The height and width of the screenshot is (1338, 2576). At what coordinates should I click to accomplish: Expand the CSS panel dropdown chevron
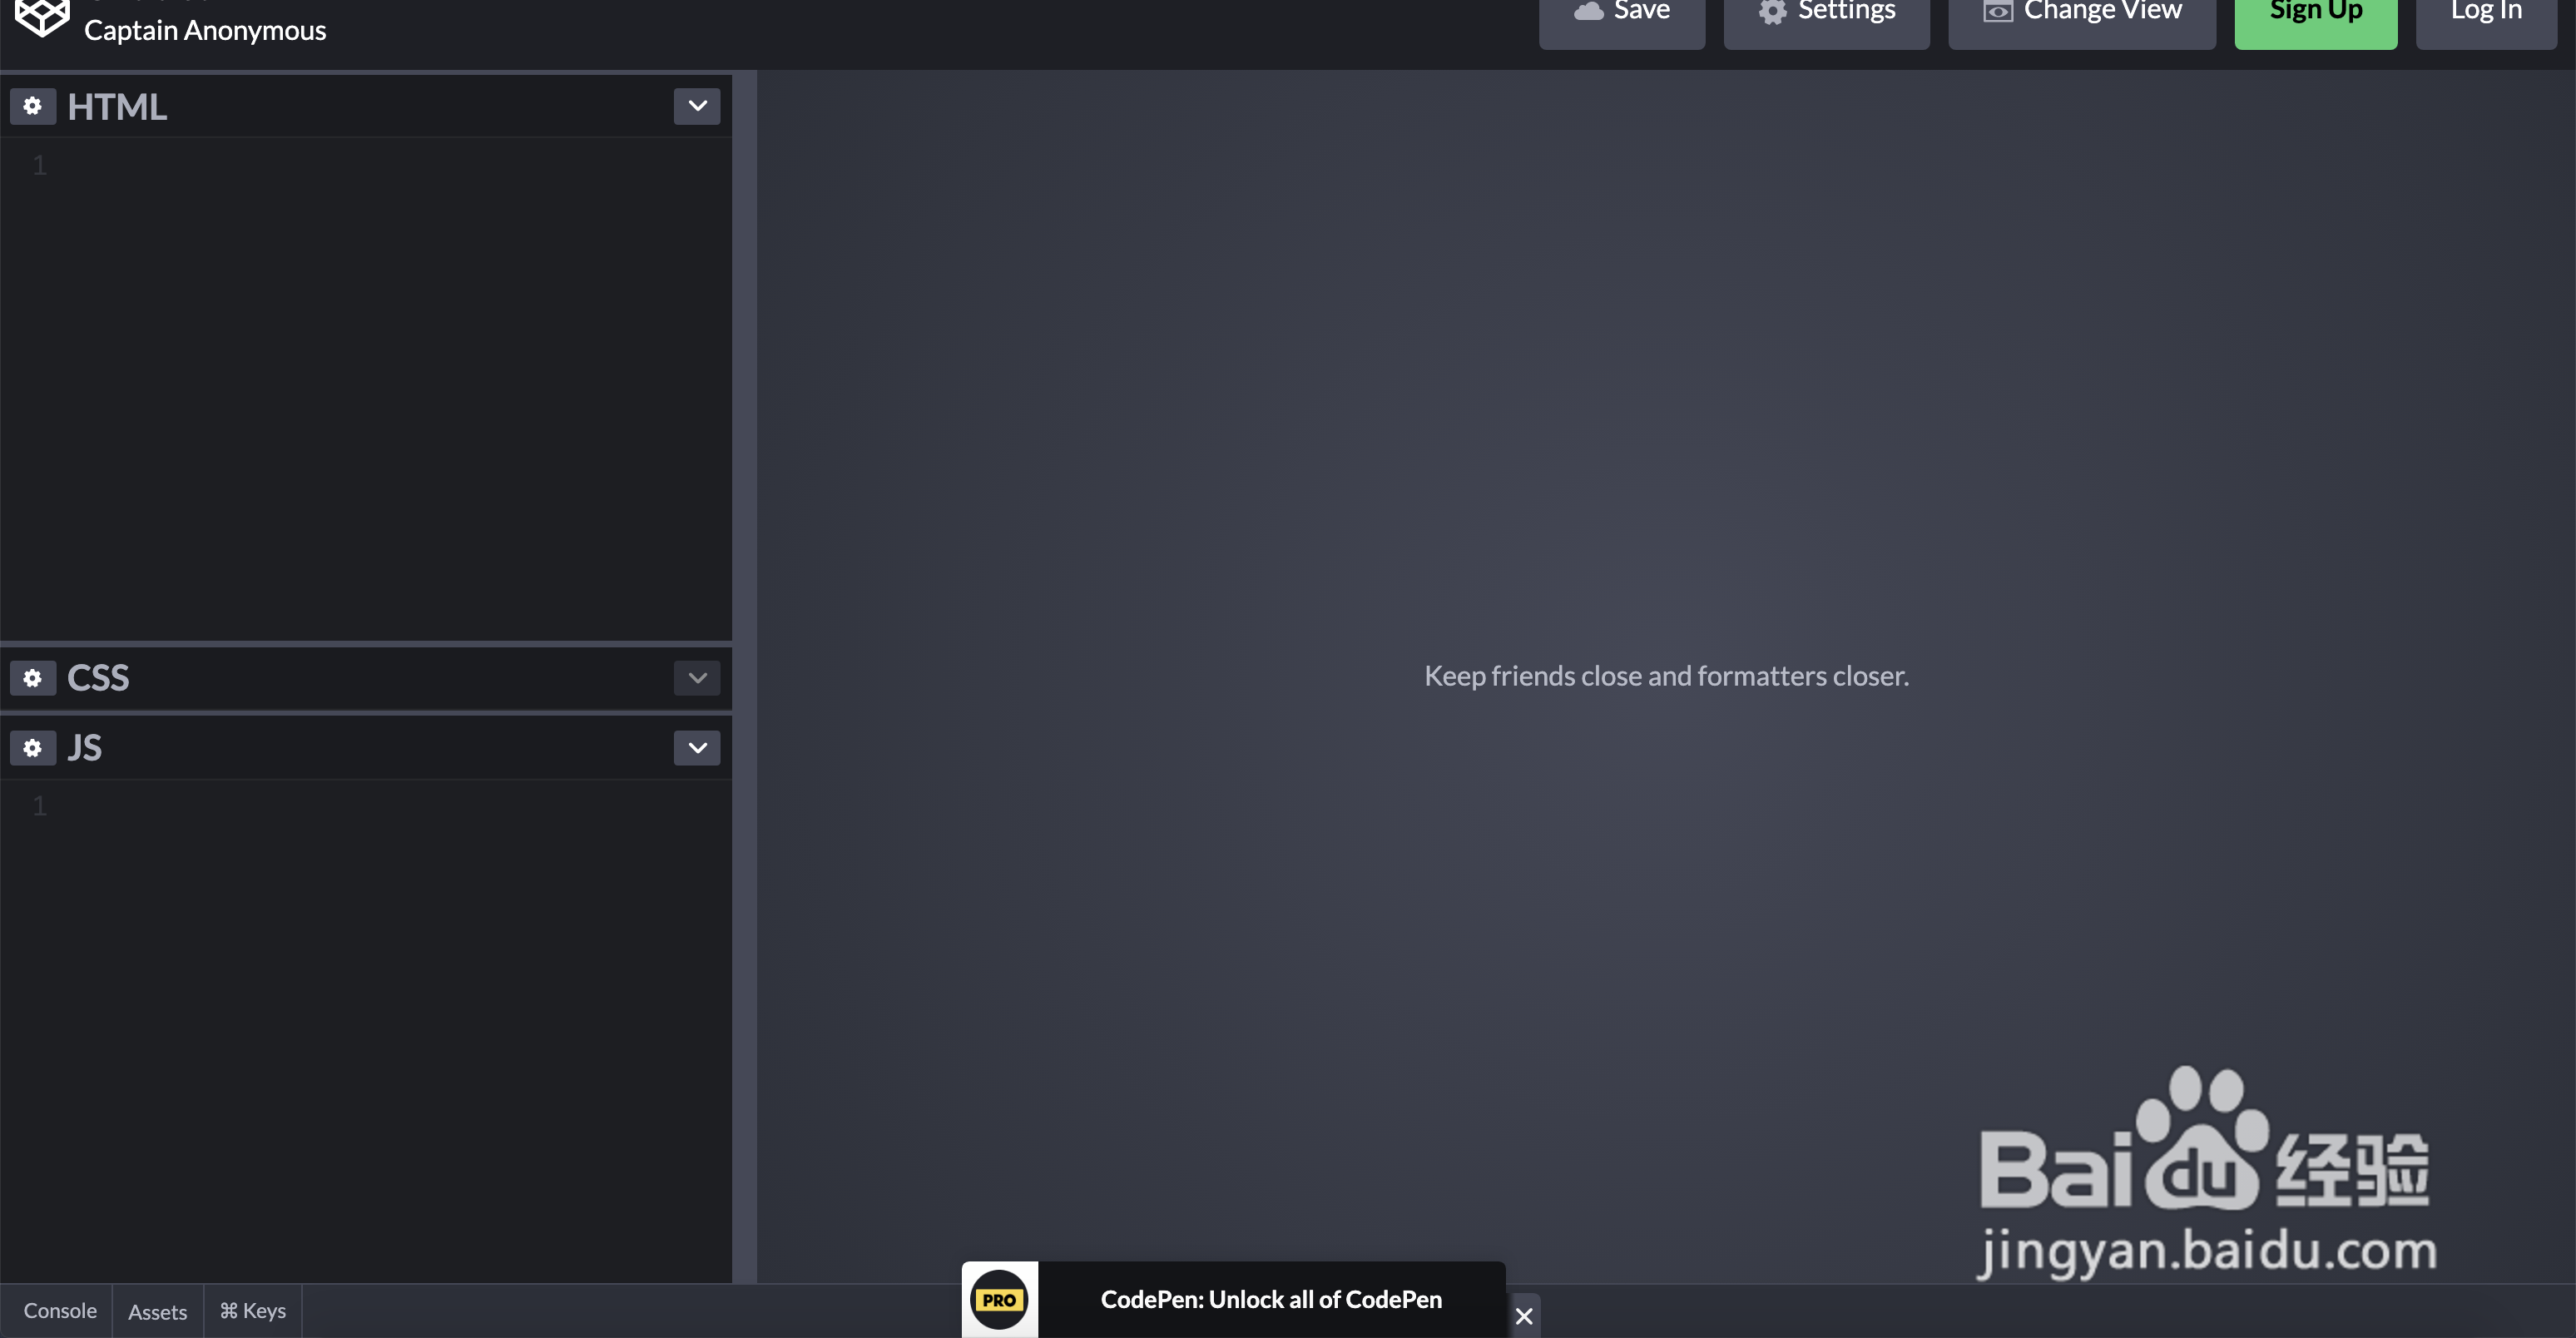click(697, 678)
